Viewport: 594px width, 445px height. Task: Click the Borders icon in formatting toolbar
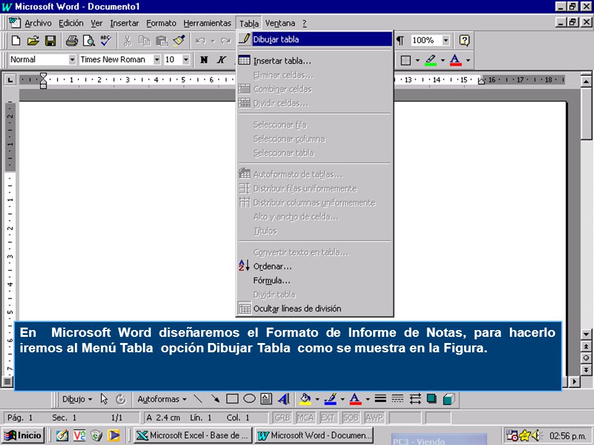[406, 60]
